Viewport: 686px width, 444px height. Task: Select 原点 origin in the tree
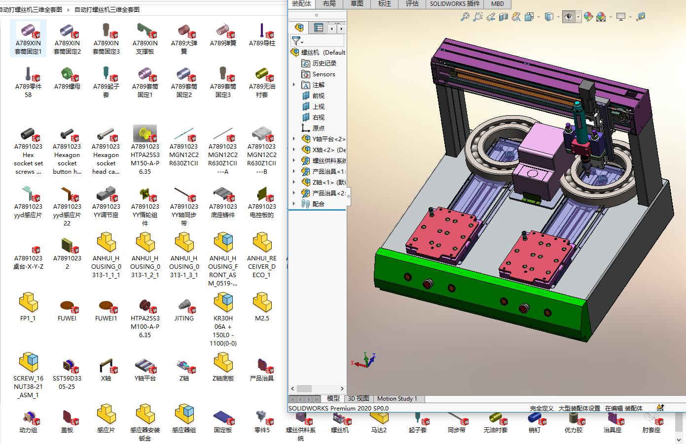tap(313, 128)
